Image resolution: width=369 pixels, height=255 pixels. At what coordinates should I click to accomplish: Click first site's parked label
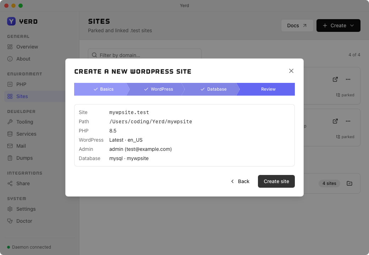345,95
